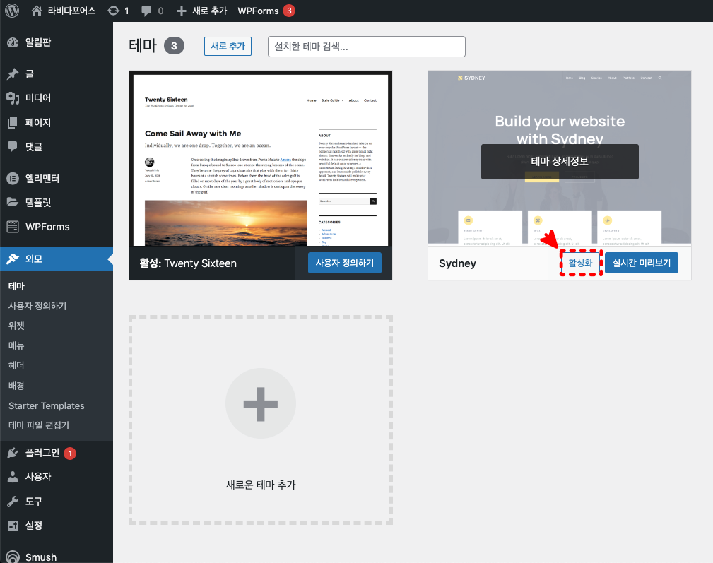Image resolution: width=713 pixels, height=563 pixels.
Task: Click the WPForms sidebar icon
Action: click(x=13, y=226)
